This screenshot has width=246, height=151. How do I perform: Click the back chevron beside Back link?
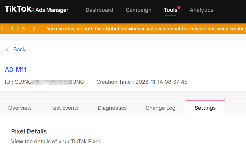(x=7, y=49)
